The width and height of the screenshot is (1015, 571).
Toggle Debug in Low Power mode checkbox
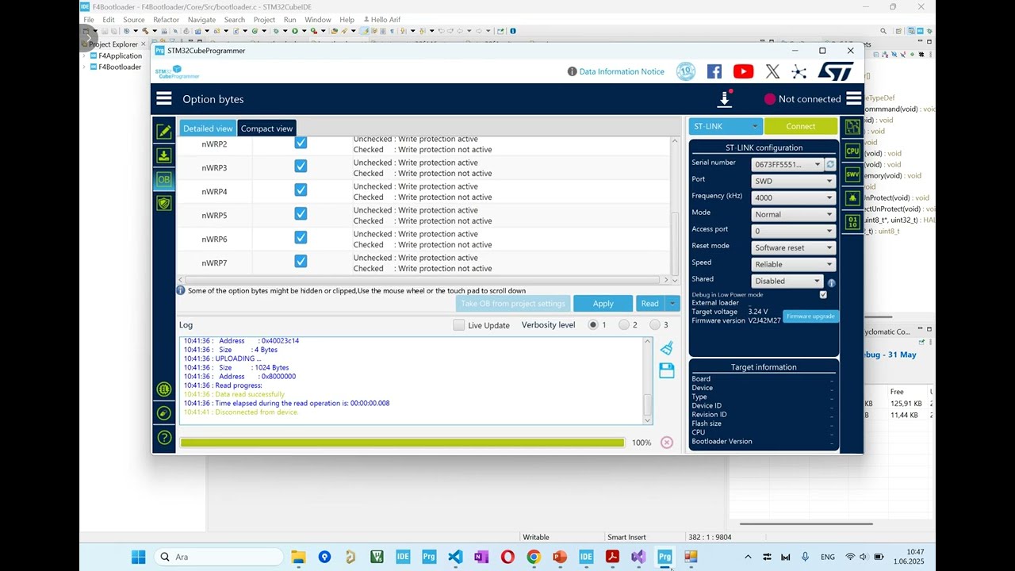pos(823,294)
